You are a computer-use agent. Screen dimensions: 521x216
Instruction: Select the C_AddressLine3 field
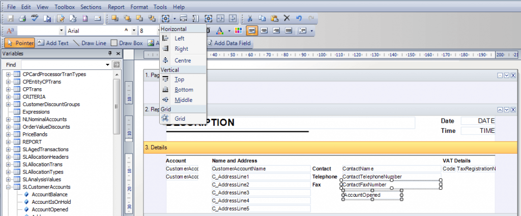tap(261, 193)
